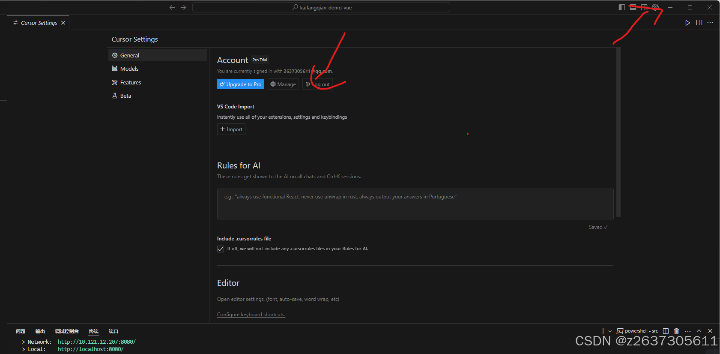
Task: Switch to 端口 panel tab
Action: pos(114,331)
